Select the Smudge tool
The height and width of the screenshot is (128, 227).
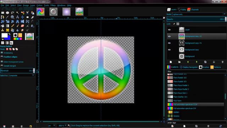tap(22, 30)
